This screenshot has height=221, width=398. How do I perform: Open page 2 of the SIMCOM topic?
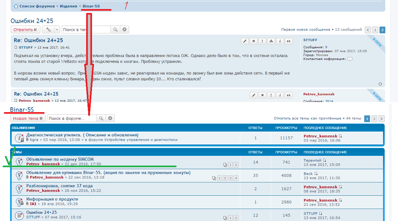click(236, 165)
